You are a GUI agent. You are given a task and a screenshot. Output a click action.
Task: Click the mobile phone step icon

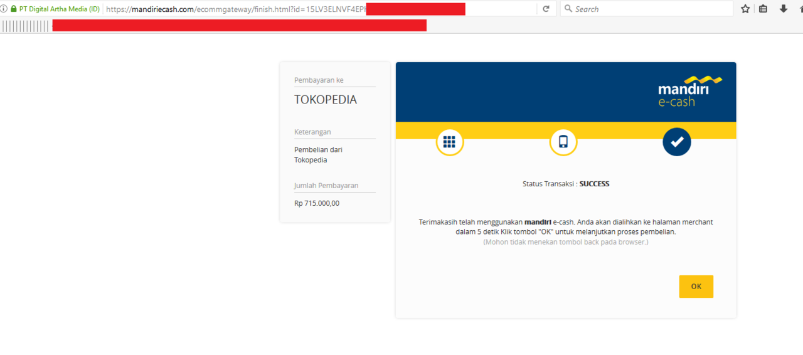tap(563, 142)
